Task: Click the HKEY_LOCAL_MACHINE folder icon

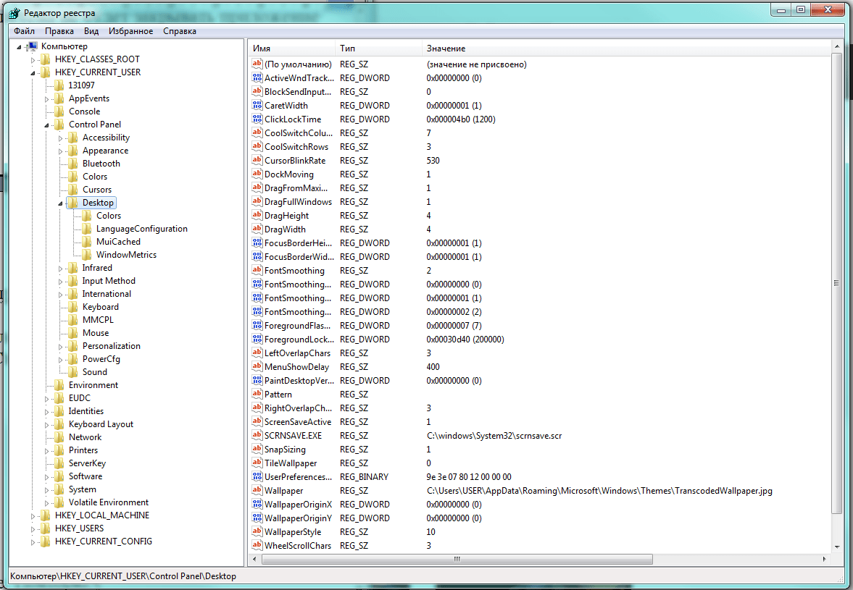Action: click(45, 515)
